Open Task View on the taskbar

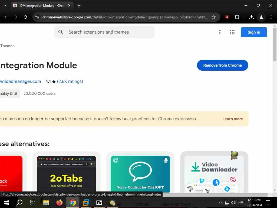[x=32, y=202]
